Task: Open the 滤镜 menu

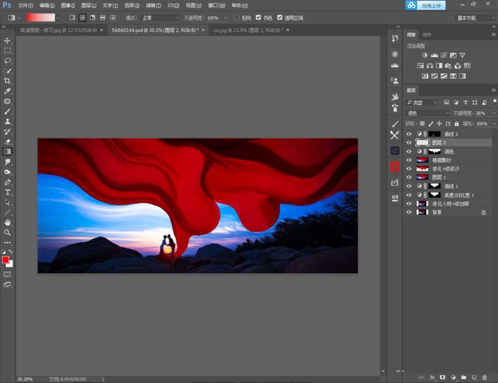Action: coord(150,5)
